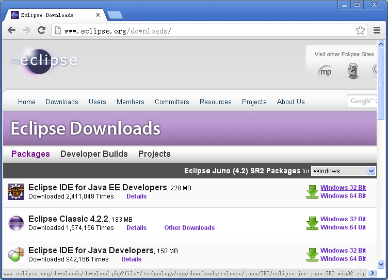Click the Java EE IDE package icon
The height and width of the screenshot is (280, 388).
tap(16, 192)
